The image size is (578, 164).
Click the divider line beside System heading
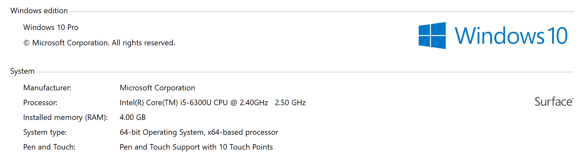coord(305,72)
